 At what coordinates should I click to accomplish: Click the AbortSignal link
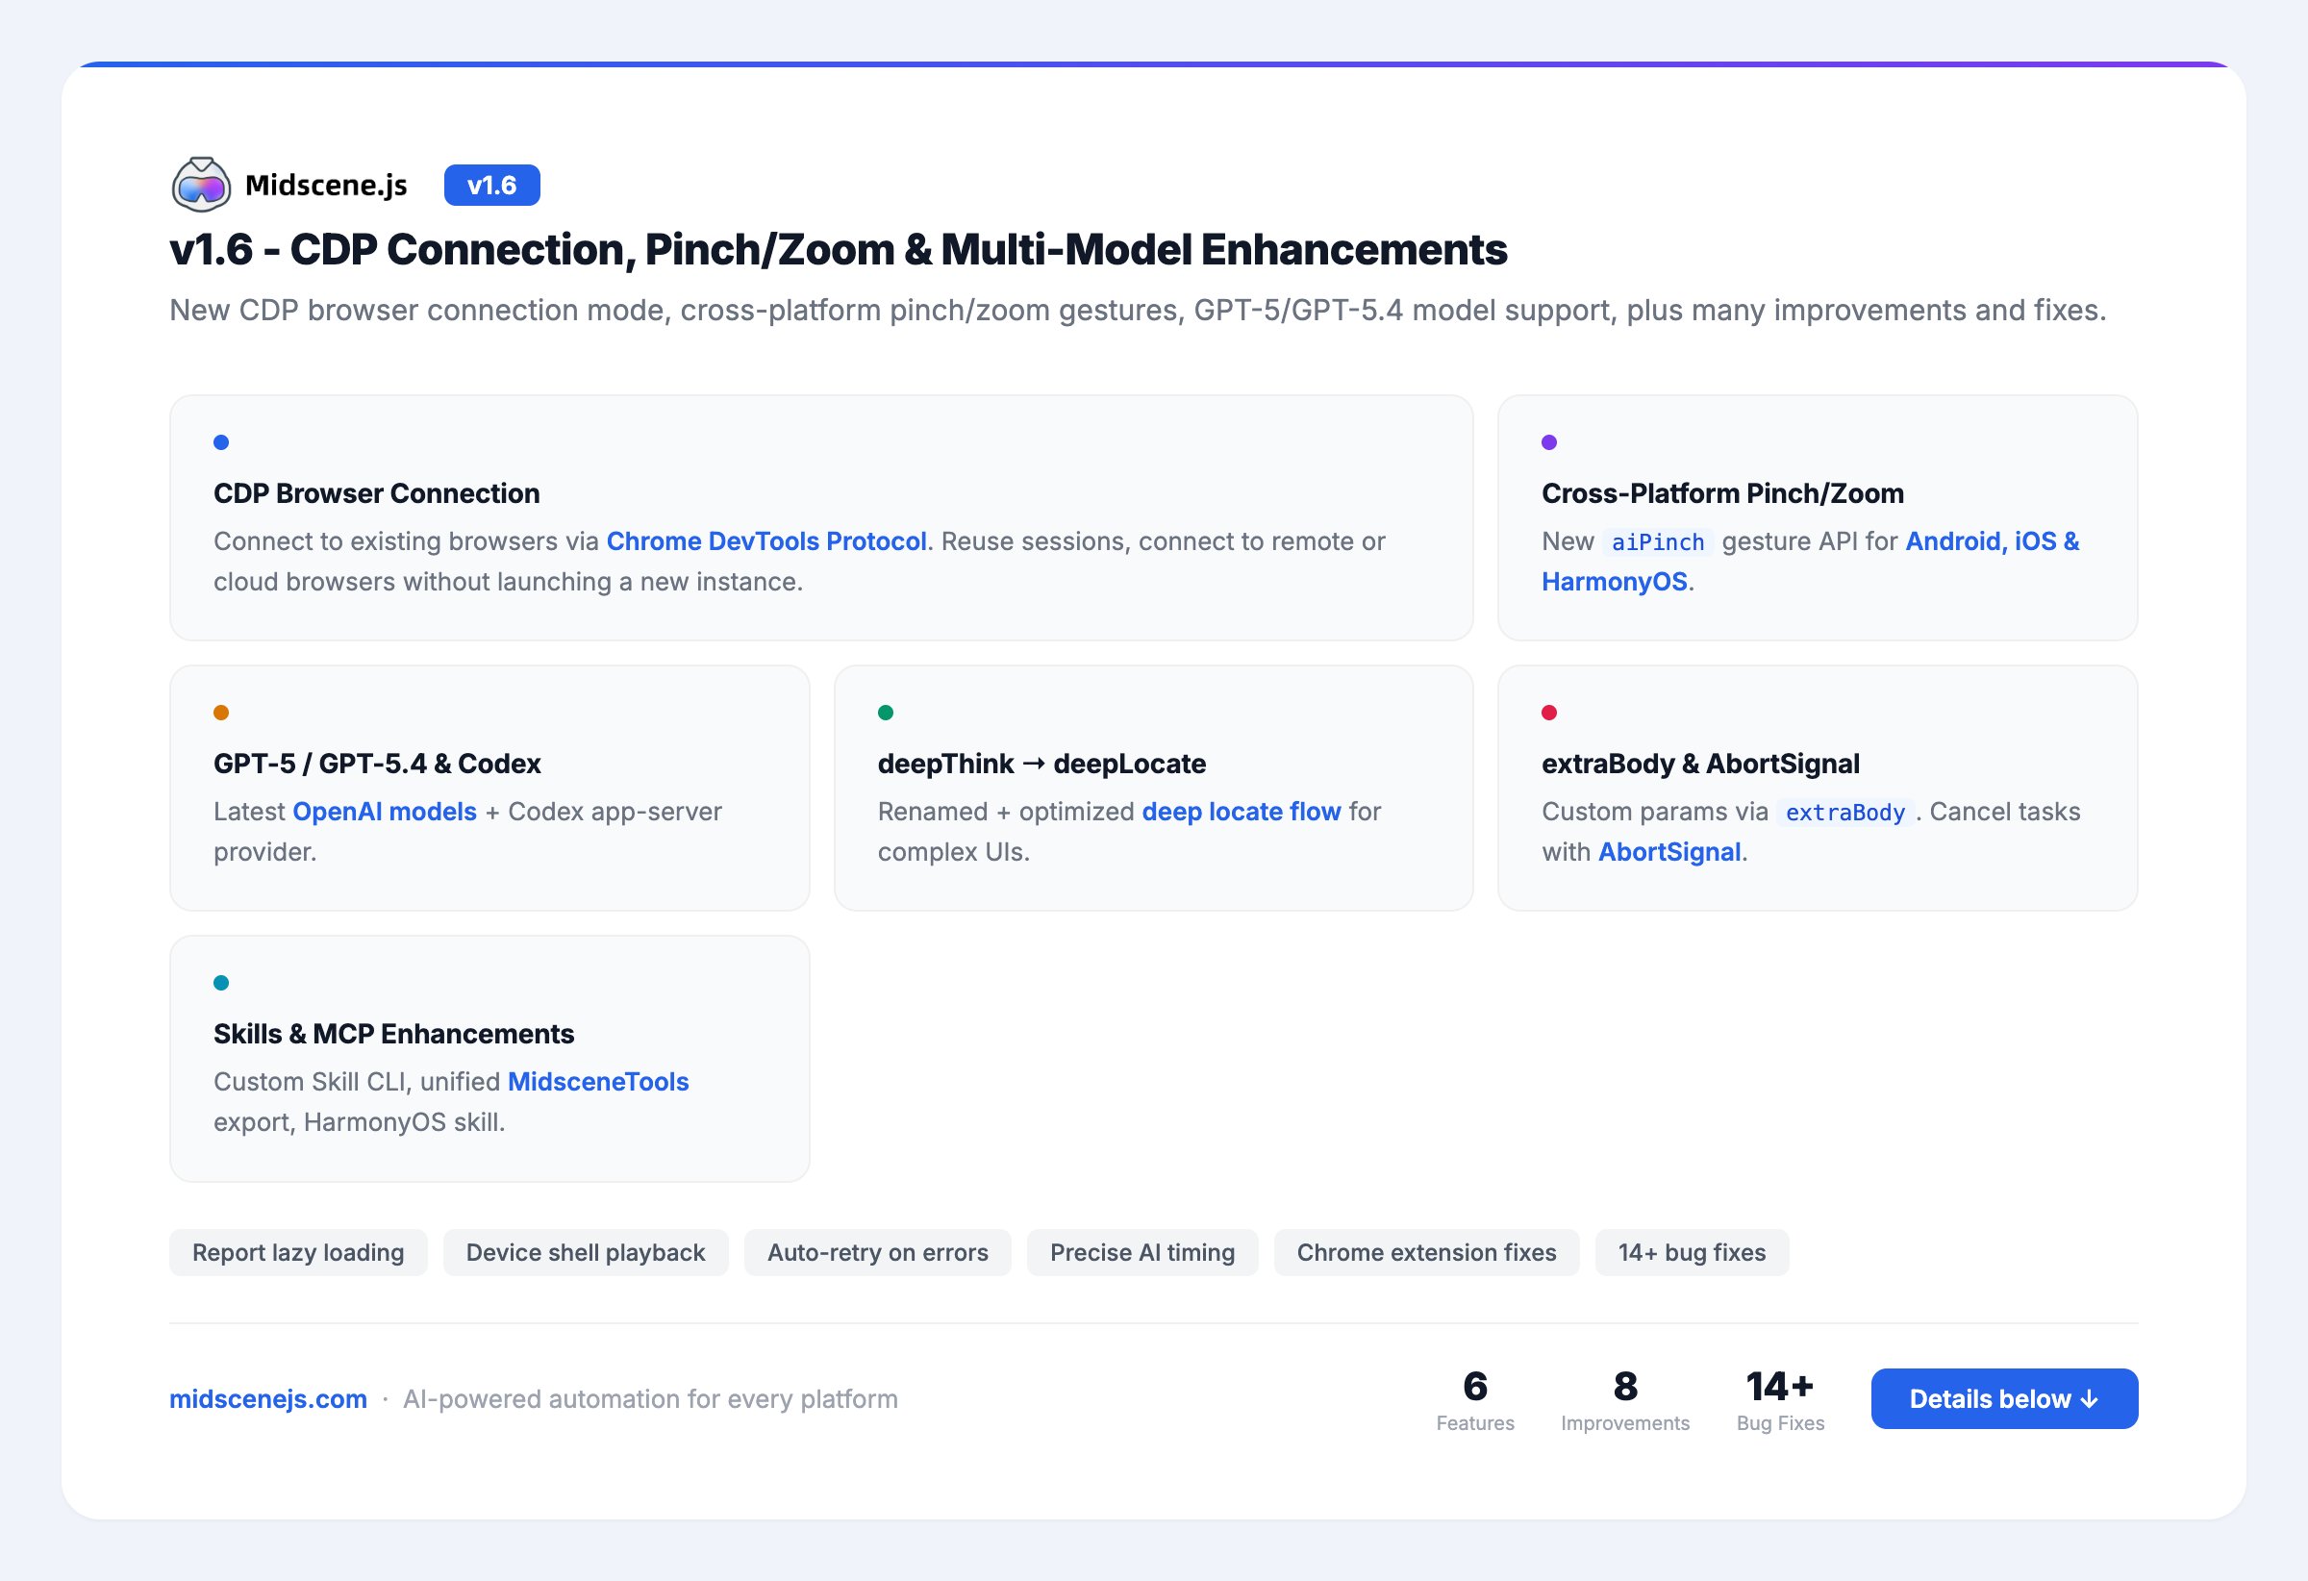click(x=1668, y=852)
